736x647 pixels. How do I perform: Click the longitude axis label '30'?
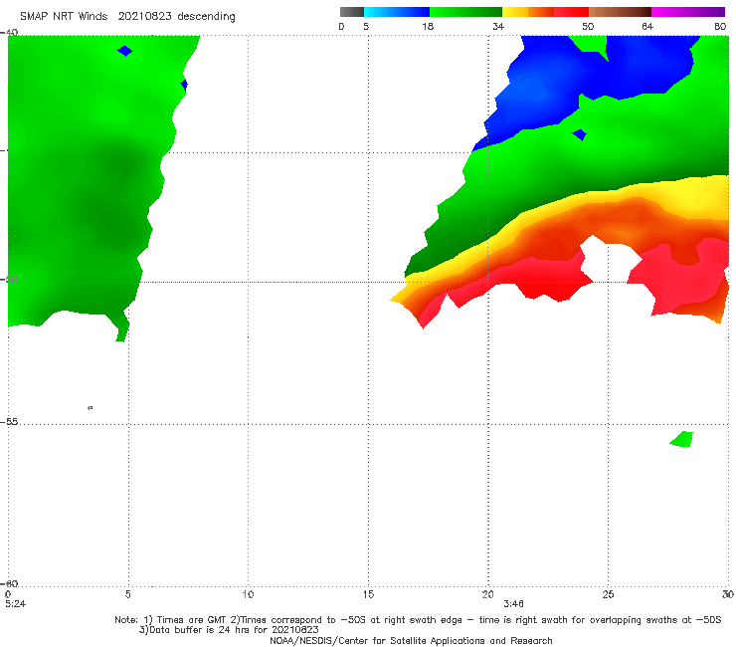point(728,594)
